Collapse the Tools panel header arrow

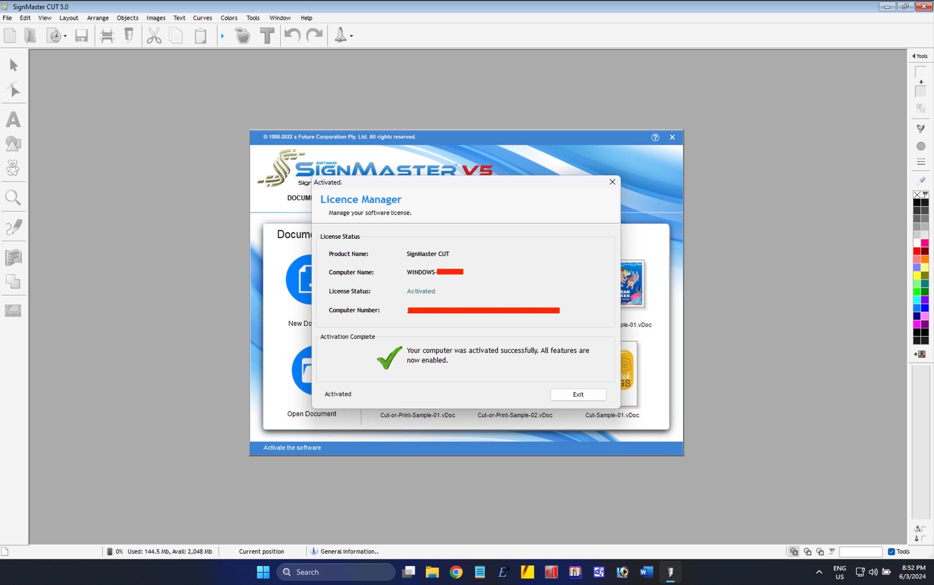[x=914, y=56]
